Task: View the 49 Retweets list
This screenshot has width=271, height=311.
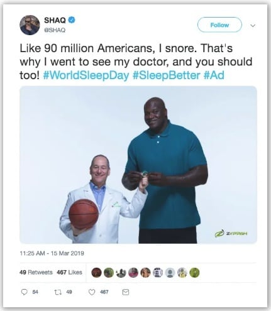Action: pyautogui.click(x=36, y=273)
